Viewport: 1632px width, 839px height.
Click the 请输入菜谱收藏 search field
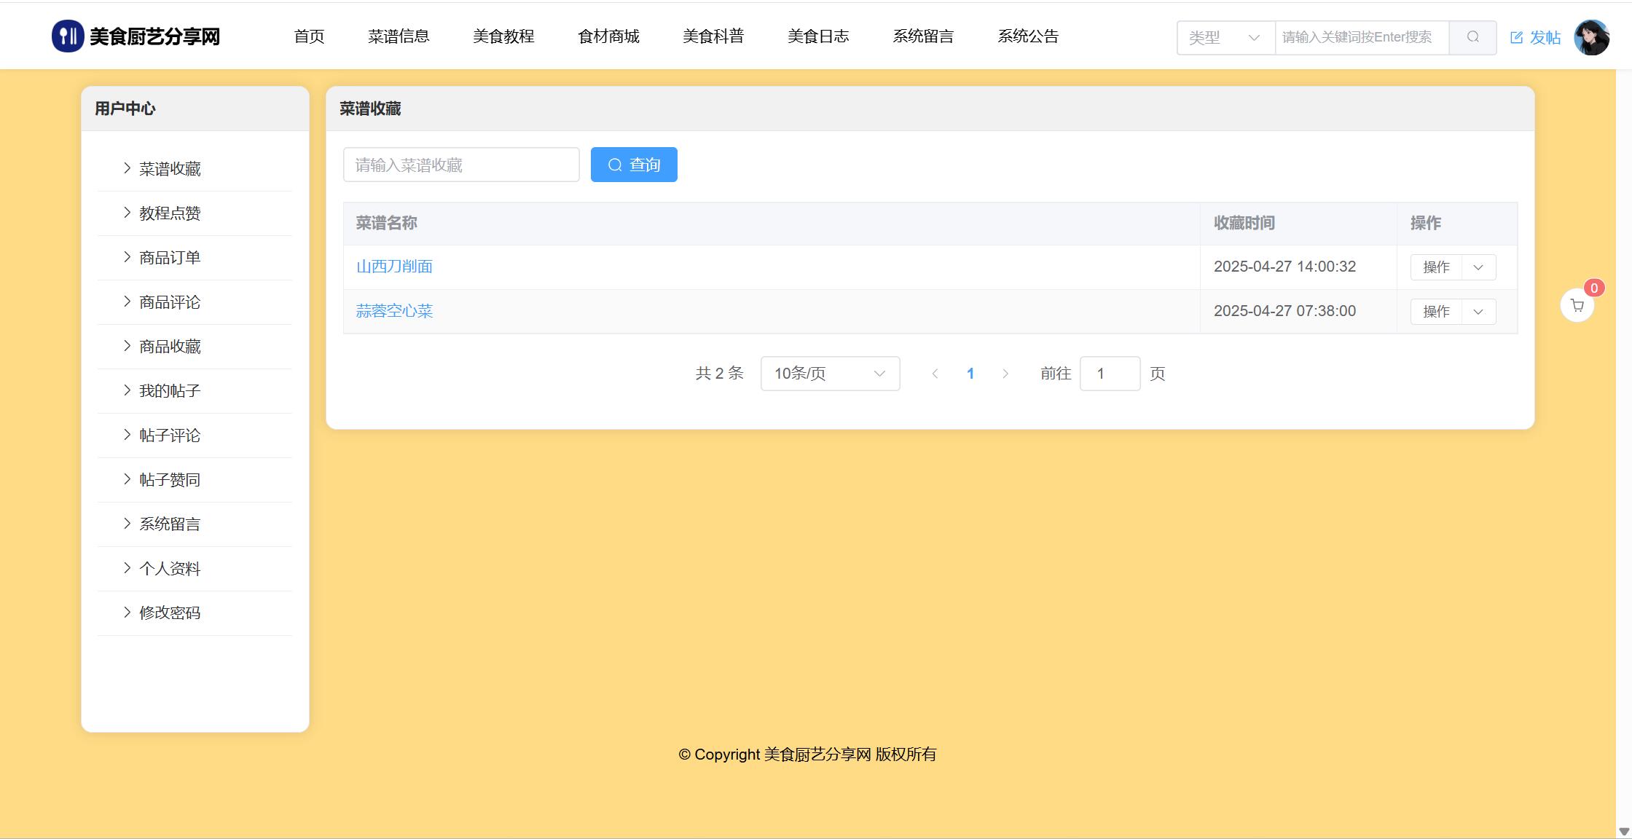click(461, 165)
